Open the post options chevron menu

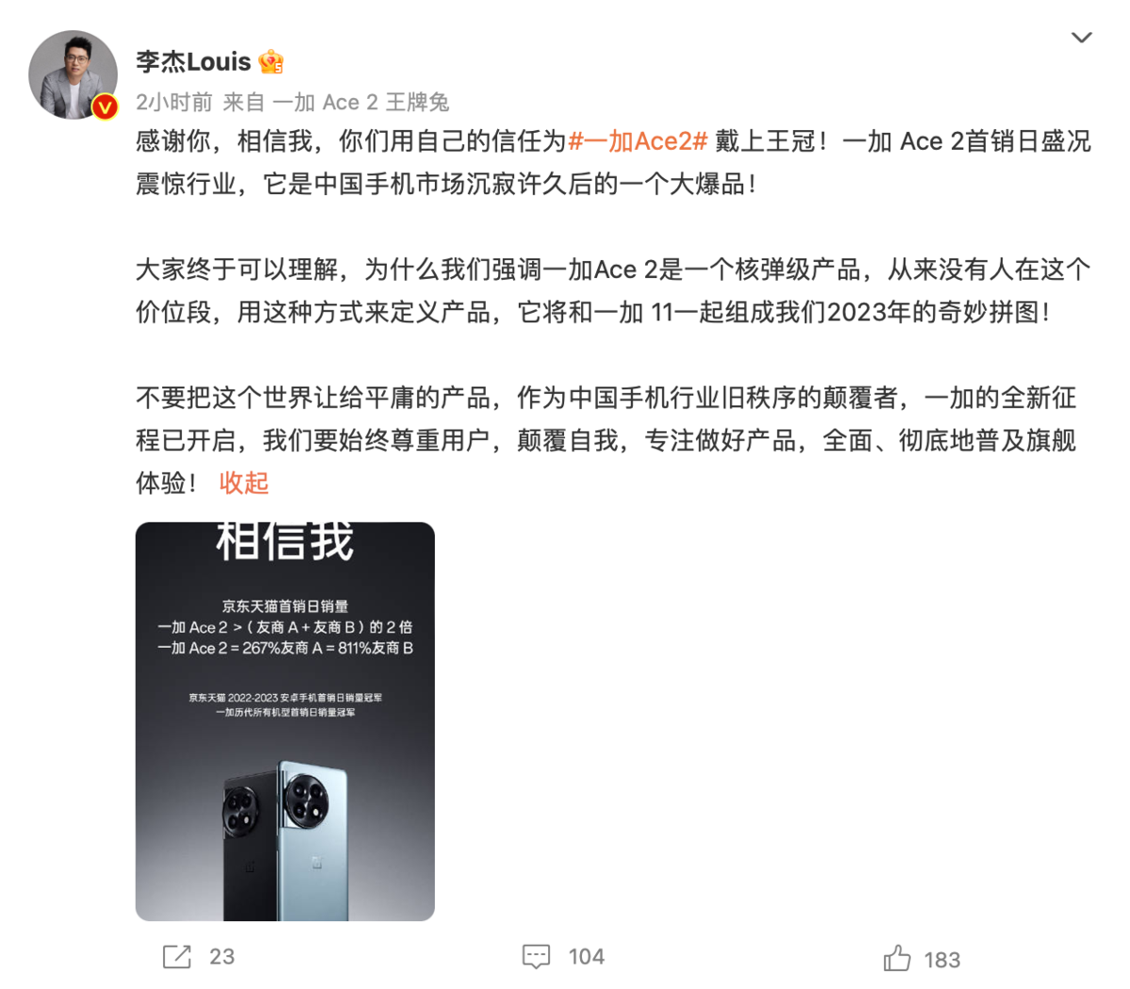point(1081,38)
